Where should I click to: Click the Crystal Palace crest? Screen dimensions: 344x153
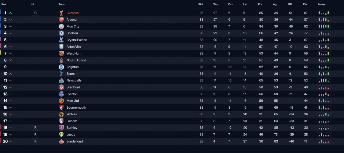pyautogui.click(x=61, y=40)
